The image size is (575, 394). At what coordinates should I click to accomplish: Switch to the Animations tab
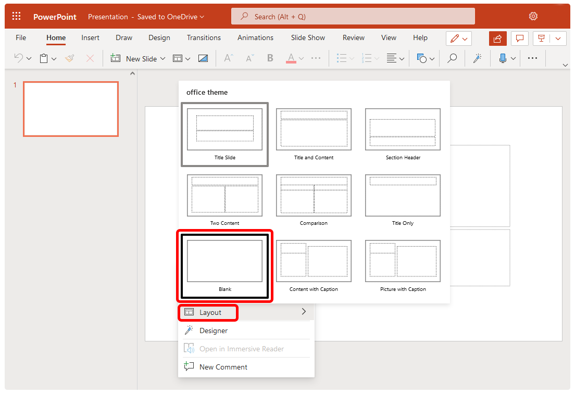click(x=255, y=37)
